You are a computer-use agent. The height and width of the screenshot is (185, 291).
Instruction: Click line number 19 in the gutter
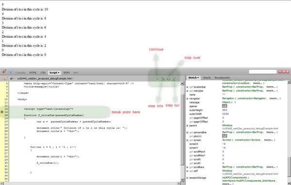point(6,128)
